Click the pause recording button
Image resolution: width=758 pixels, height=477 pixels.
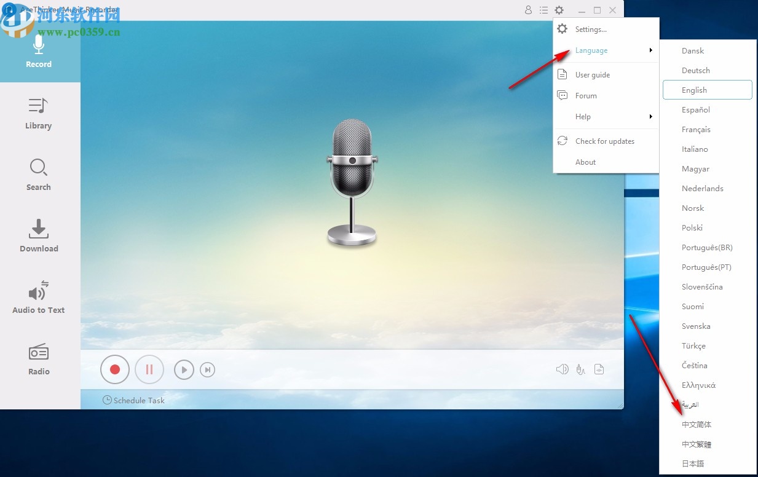tap(149, 369)
